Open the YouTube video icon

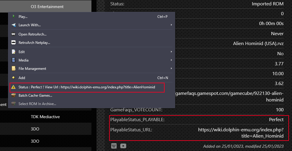click(123, 146)
